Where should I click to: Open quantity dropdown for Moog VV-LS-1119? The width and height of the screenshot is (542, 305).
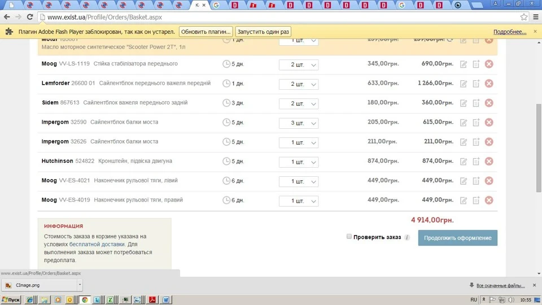click(299, 64)
